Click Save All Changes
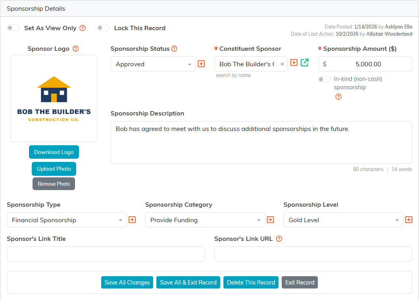Screen dimensions: 419x300 click(x=127, y=283)
